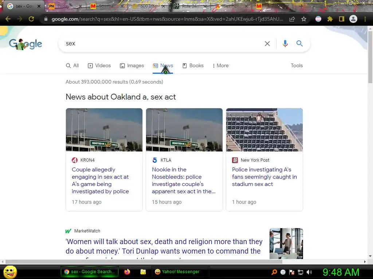
Task: Submit search with magnifier icon
Action: (x=299, y=44)
